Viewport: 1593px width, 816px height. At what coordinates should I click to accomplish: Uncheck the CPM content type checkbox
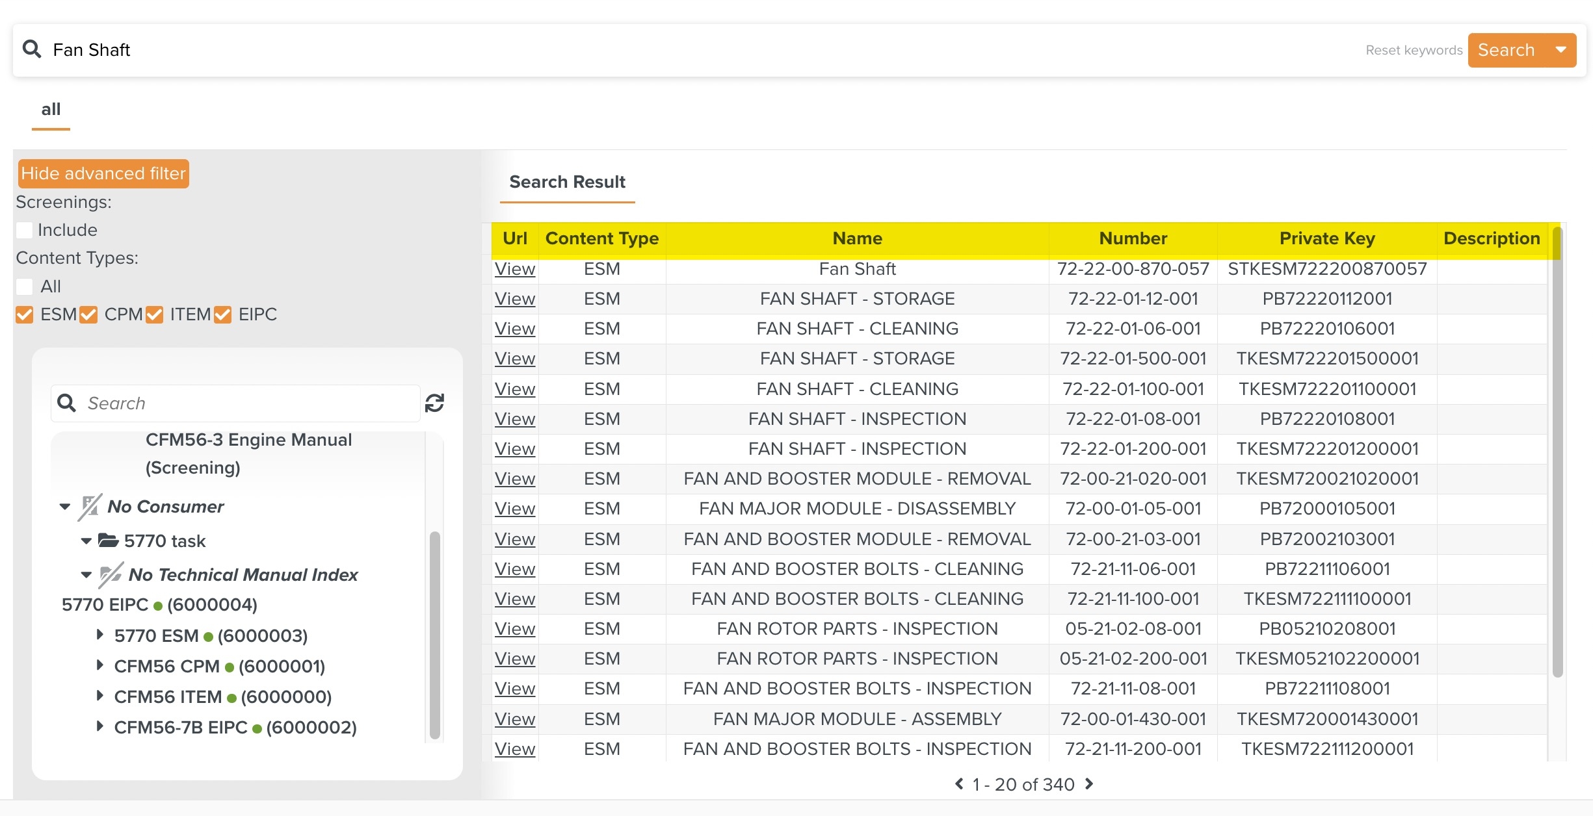[88, 315]
